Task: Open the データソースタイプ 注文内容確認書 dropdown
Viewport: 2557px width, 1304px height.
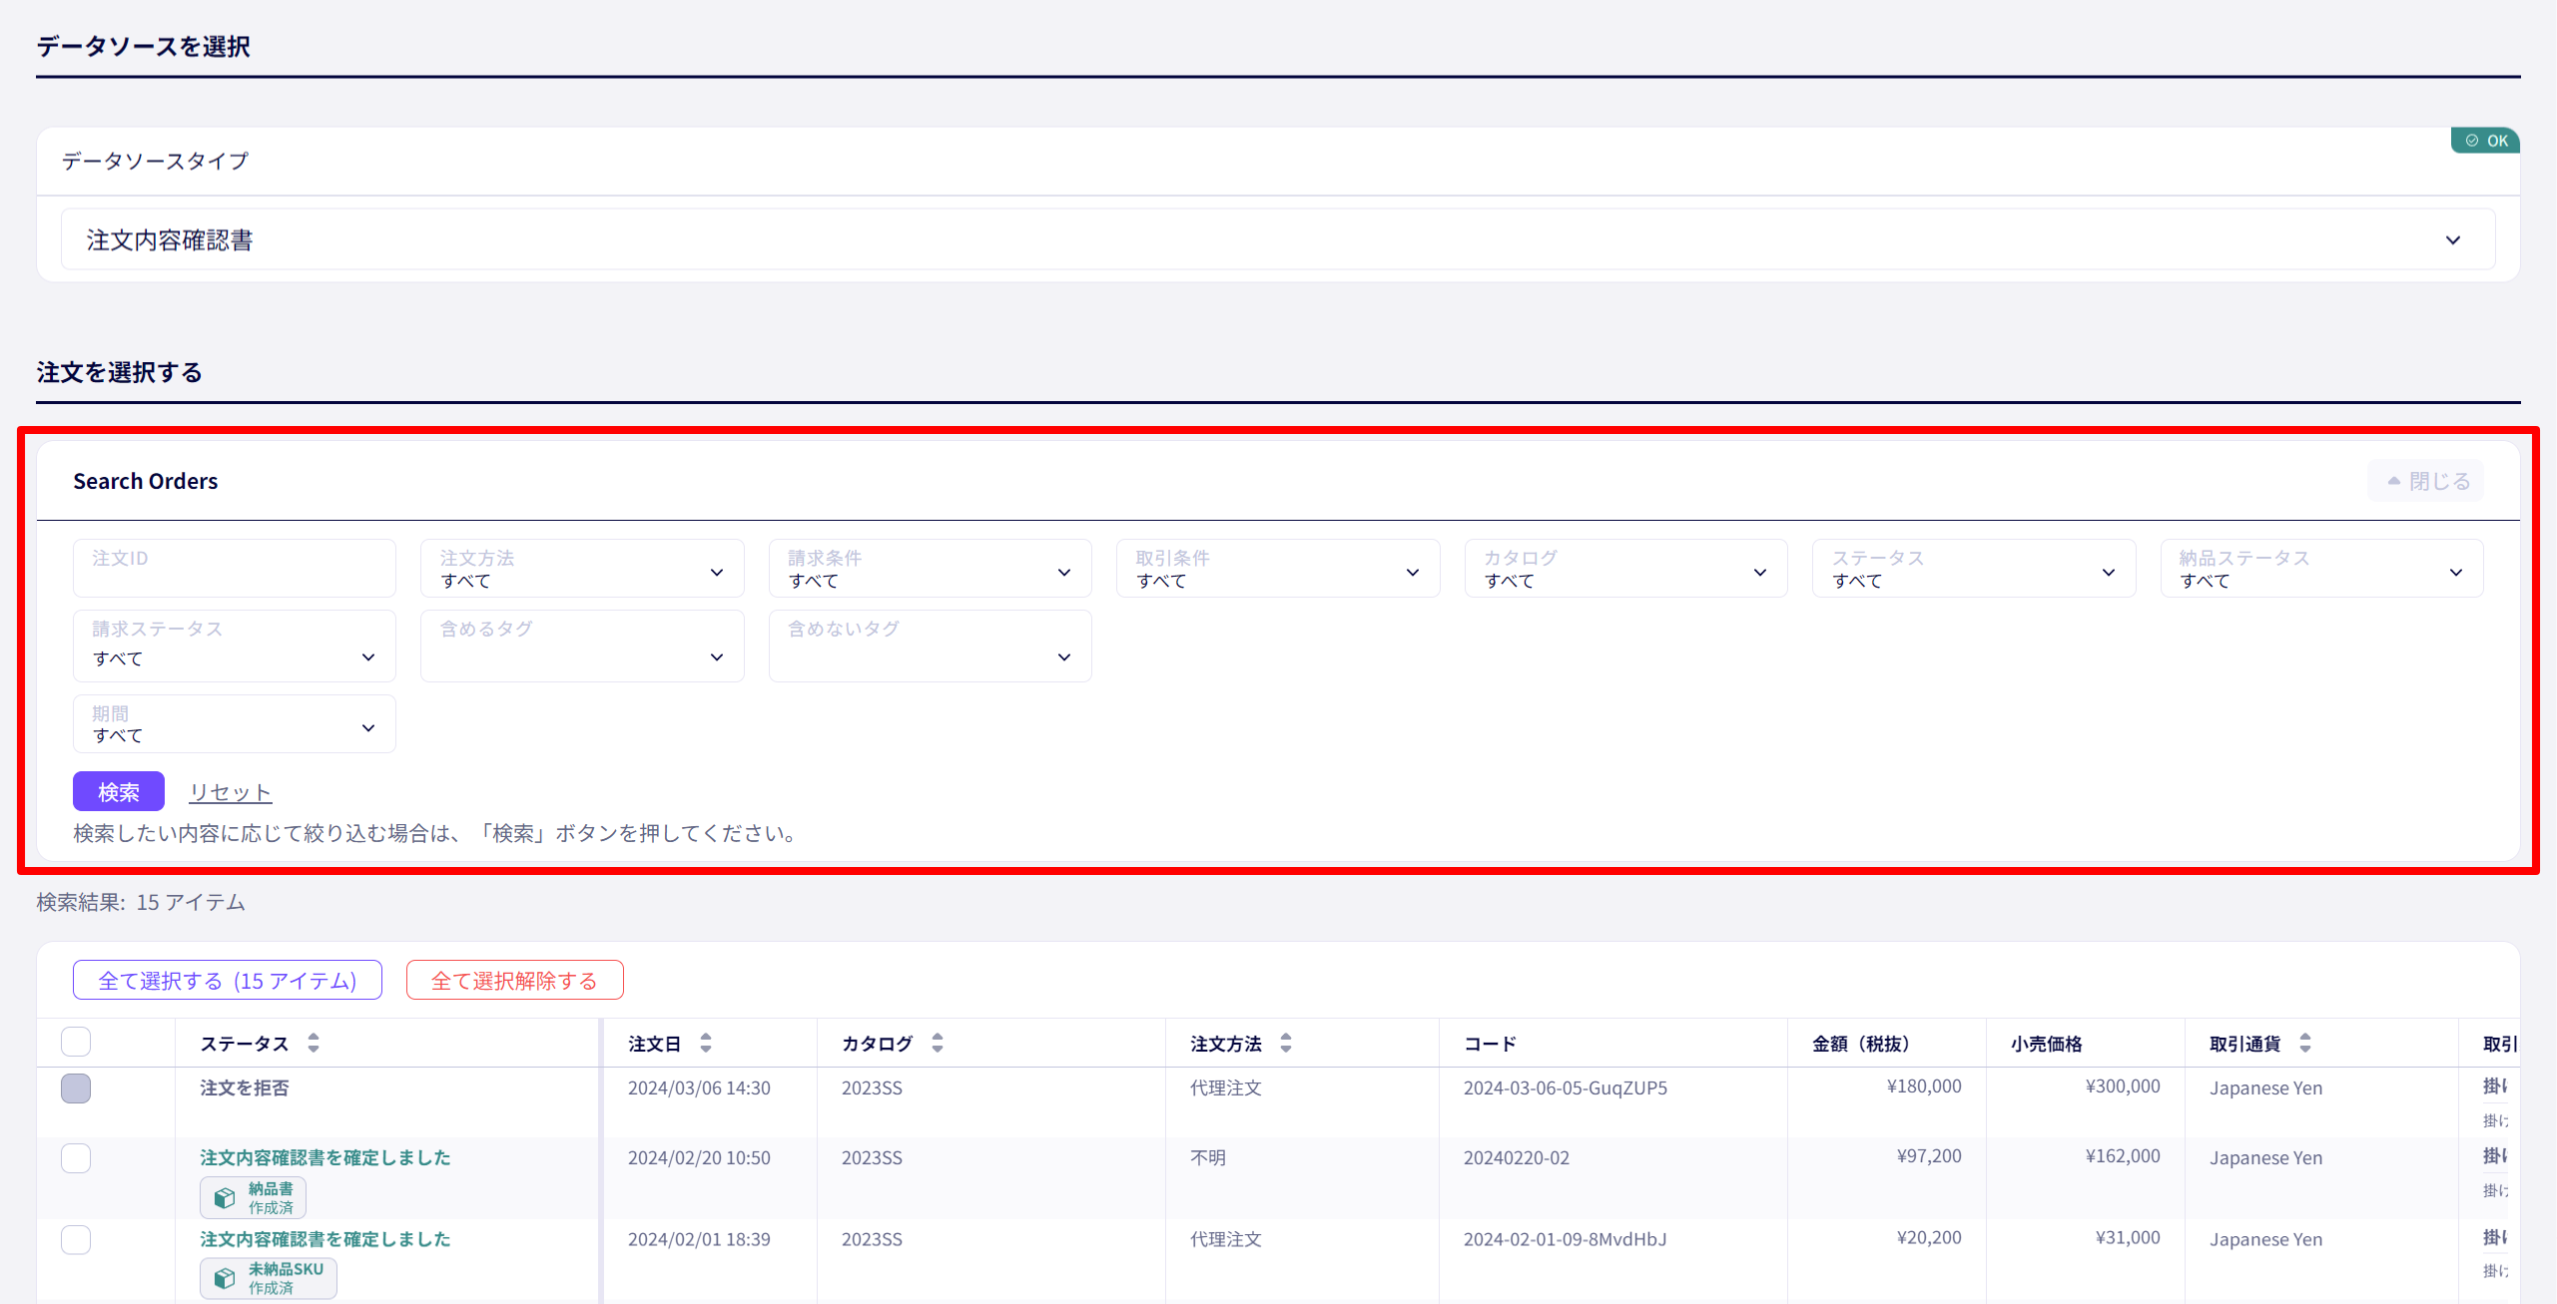Action: [1278, 239]
